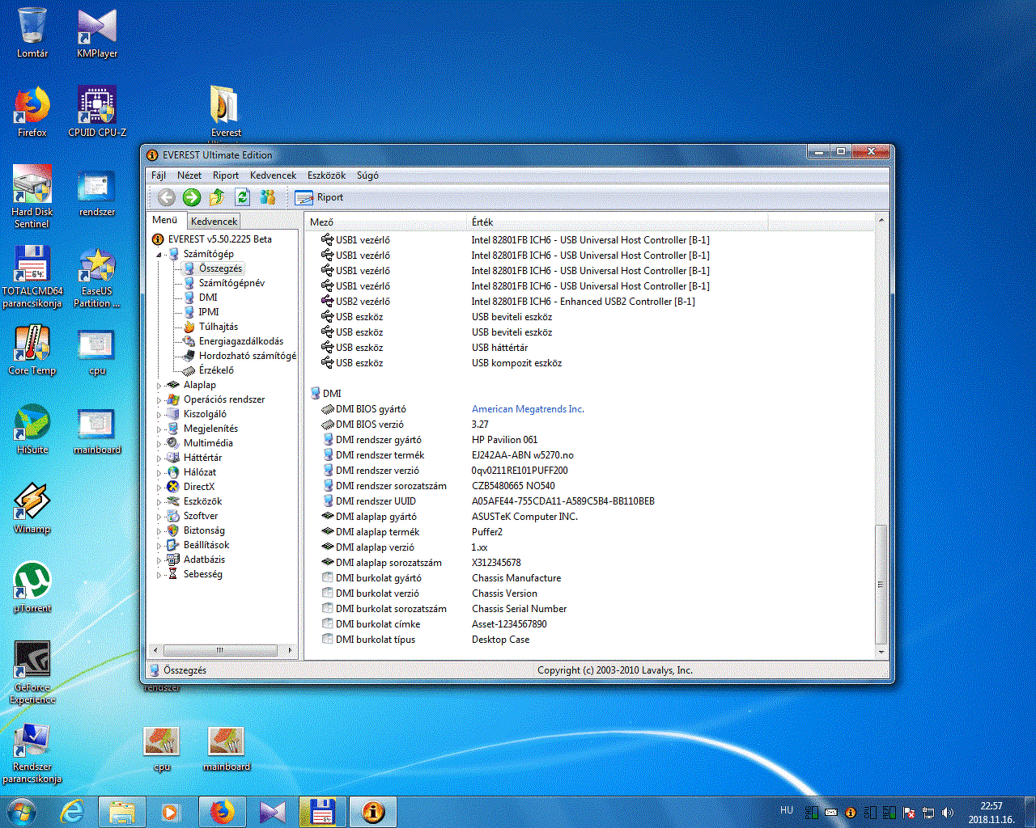The width and height of the screenshot is (1036, 828).
Task: Open the Érzékelő tree item
Action: coord(216,370)
